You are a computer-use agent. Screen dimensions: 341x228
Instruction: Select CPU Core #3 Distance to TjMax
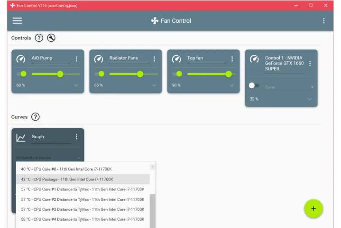(x=83, y=209)
